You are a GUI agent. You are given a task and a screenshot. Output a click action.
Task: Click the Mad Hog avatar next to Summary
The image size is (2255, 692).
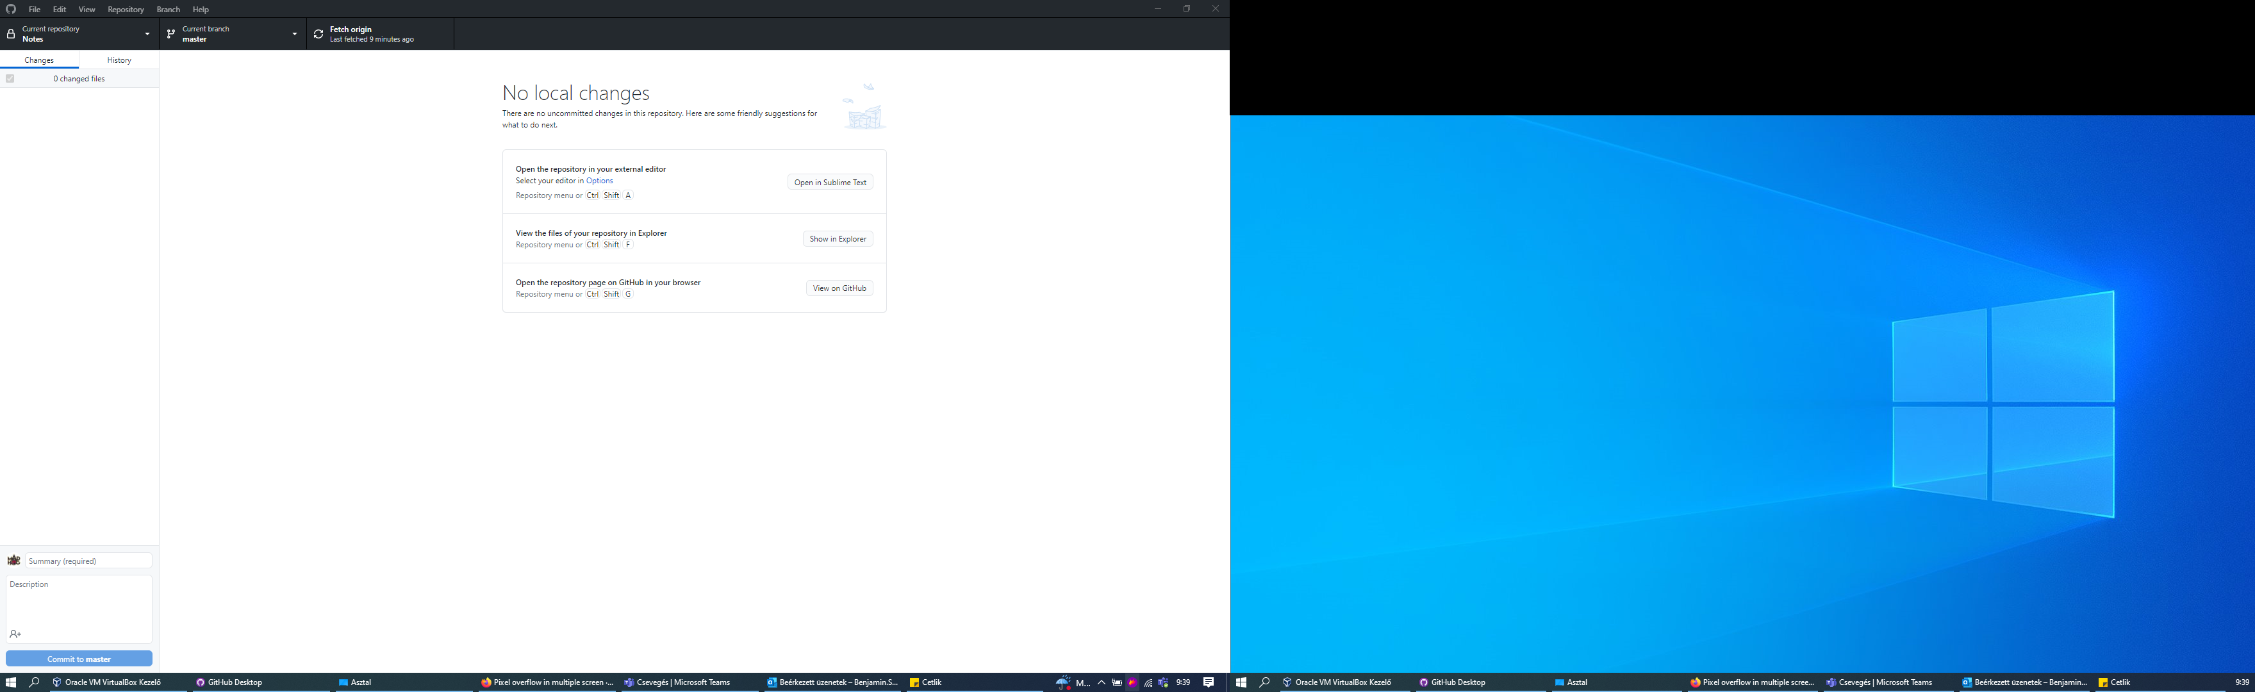13,560
